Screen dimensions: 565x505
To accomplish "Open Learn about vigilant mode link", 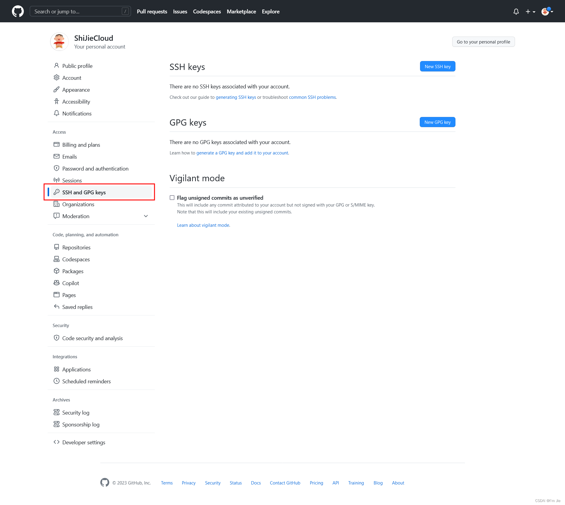I will click(203, 225).
